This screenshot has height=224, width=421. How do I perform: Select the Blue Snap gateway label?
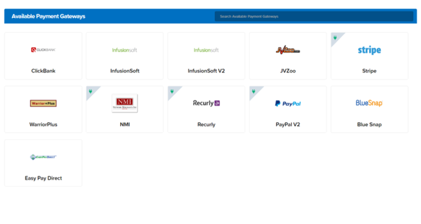click(x=369, y=124)
